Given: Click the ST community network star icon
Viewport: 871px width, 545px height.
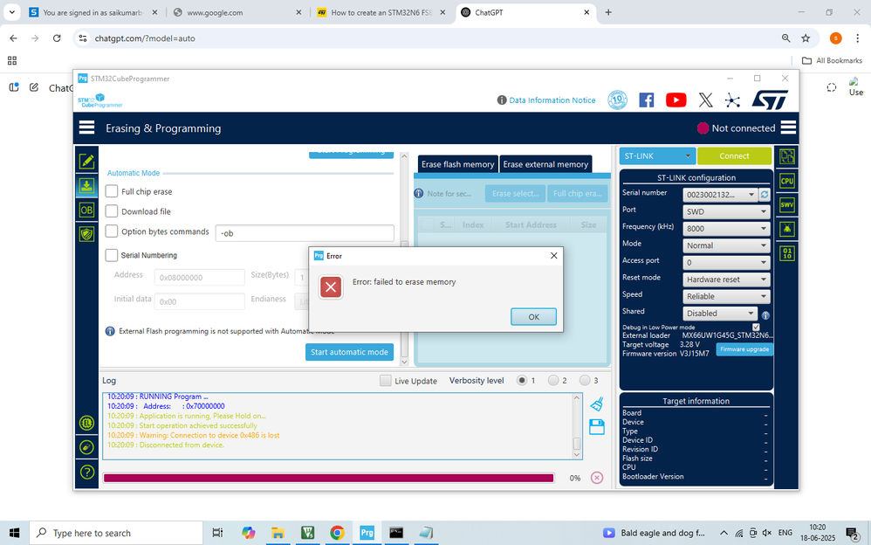Looking at the screenshot, I should 733,100.
